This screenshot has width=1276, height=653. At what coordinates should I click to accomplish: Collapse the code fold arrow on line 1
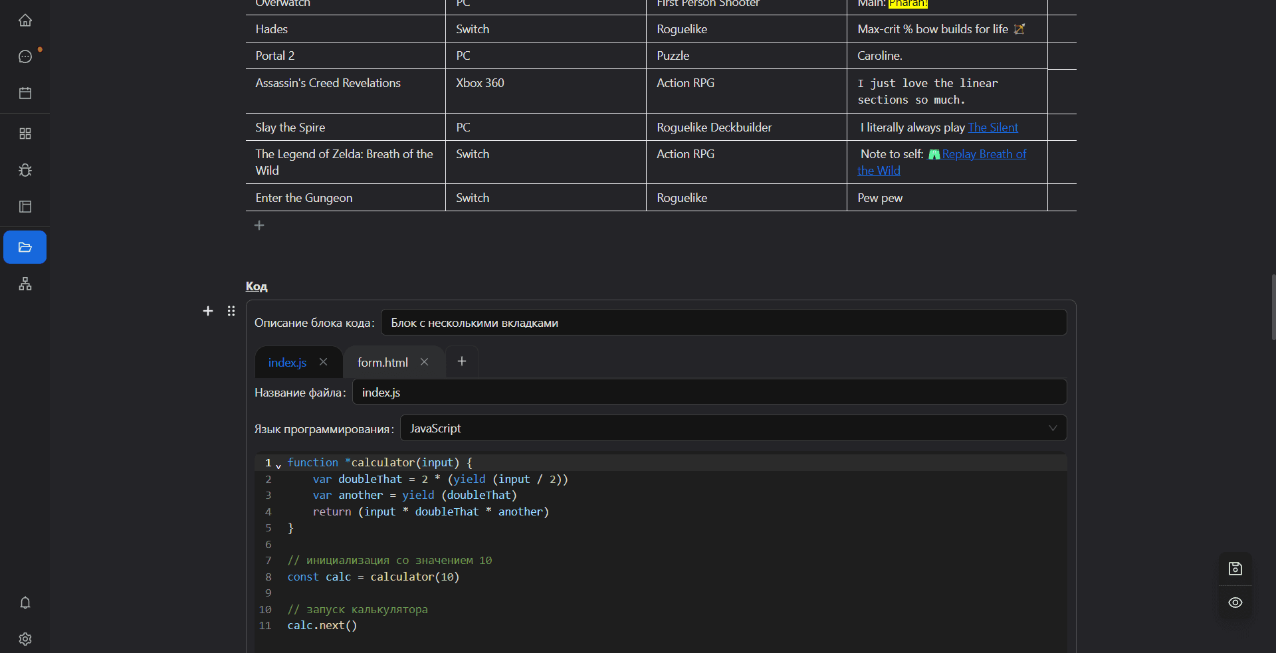[278, 466]
